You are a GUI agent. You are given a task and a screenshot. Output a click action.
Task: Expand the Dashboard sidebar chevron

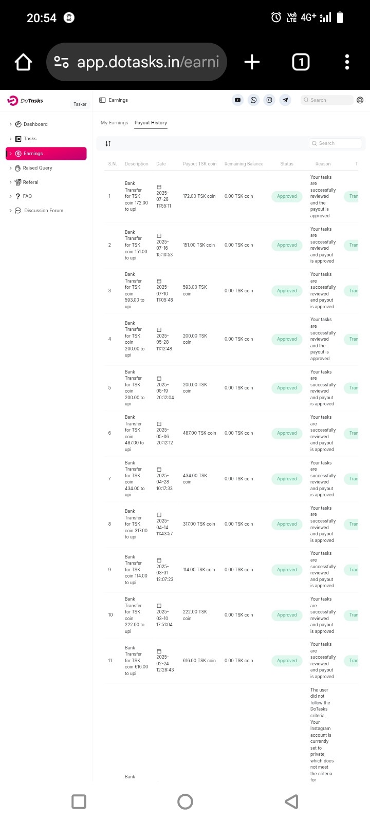click(x=10, y=124)
